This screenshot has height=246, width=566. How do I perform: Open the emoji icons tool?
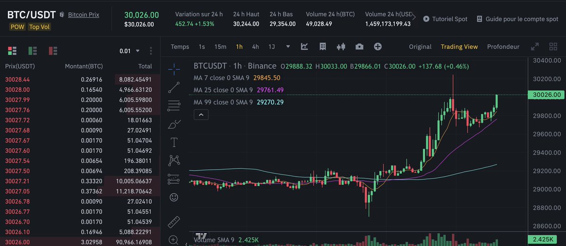[174, 197]
